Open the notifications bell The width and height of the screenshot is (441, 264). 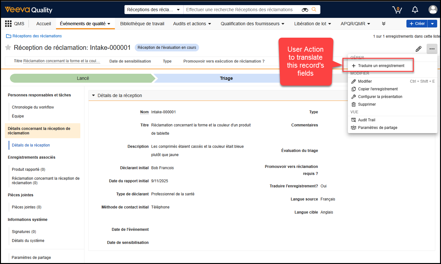point(415,10)
